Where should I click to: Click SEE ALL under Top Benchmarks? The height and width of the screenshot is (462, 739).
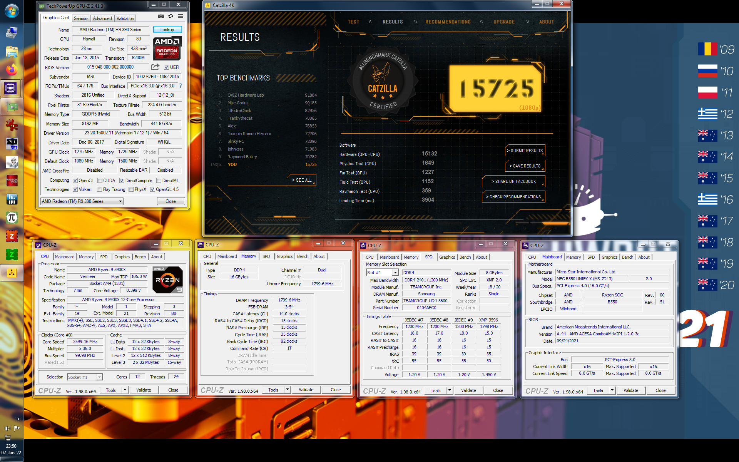pyautogui.click(x=301, y=180)
